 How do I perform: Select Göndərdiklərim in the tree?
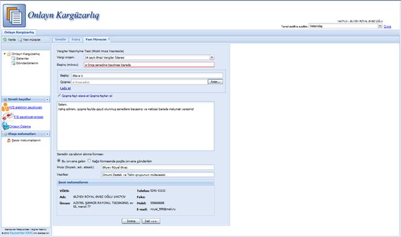(27, 63)
